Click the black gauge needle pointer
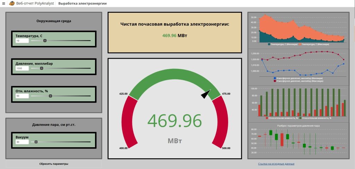Image resolution: width=355 pixels, height=169 pixels. 206,94
